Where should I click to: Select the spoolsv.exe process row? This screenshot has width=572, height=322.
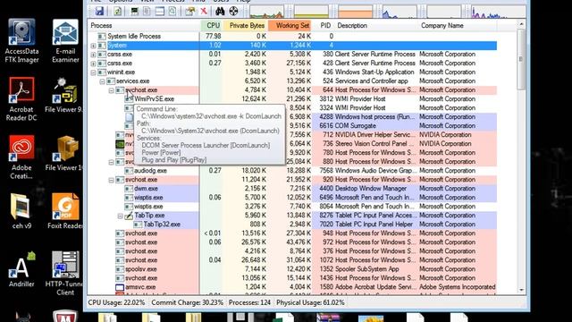292,269
